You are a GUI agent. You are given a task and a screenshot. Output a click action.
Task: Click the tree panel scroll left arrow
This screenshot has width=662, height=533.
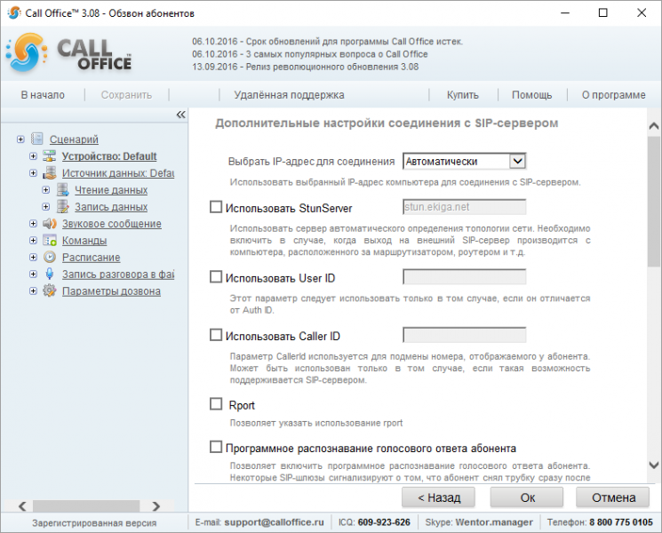click(x=22, y=505)
